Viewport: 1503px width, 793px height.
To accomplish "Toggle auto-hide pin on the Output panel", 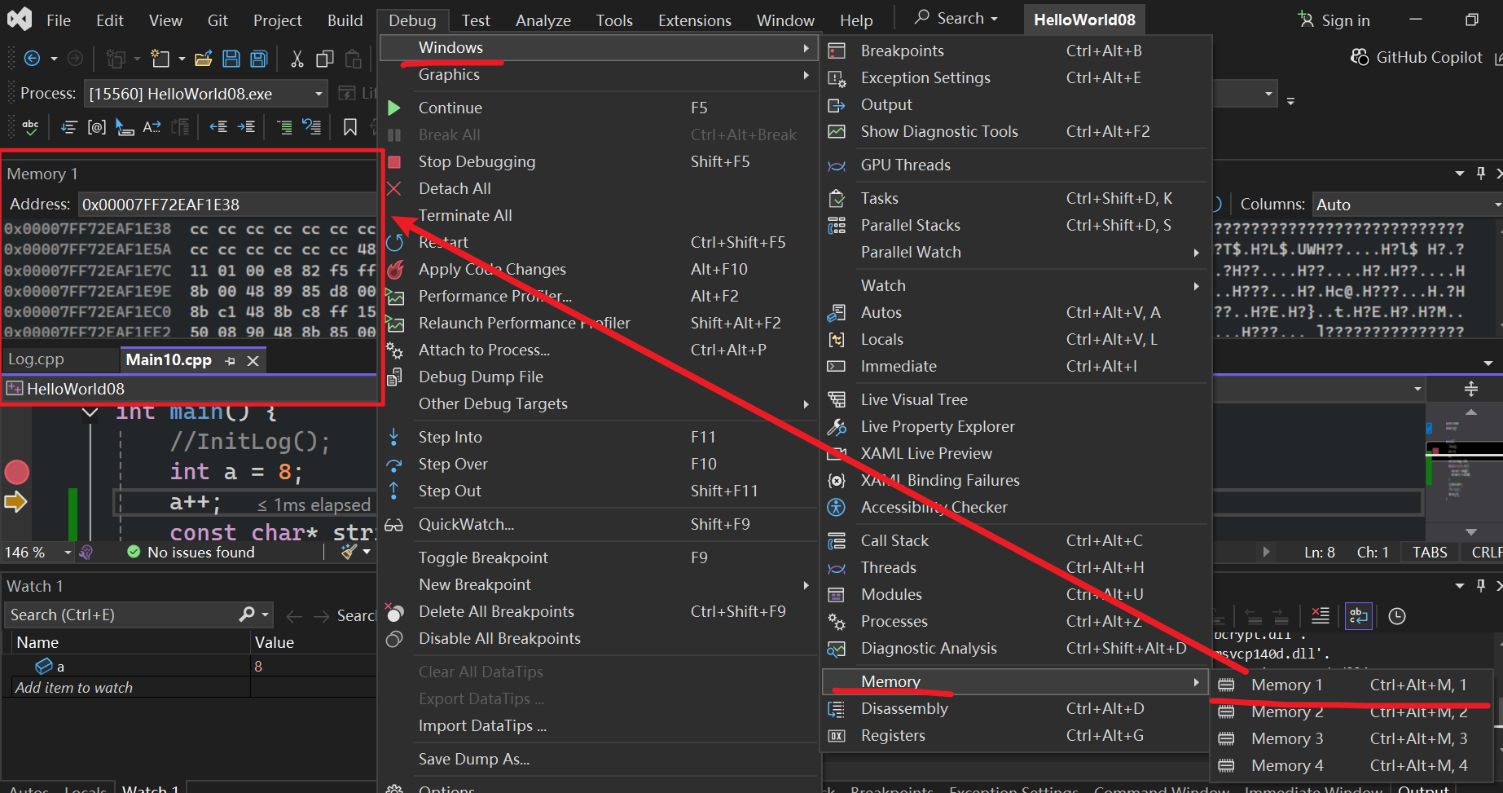I will (1481, 585).
